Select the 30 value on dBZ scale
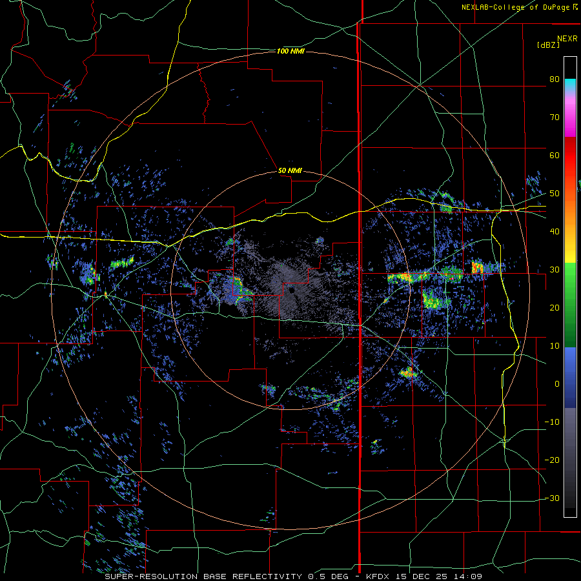The image size is (581, 581). (555, 269)
